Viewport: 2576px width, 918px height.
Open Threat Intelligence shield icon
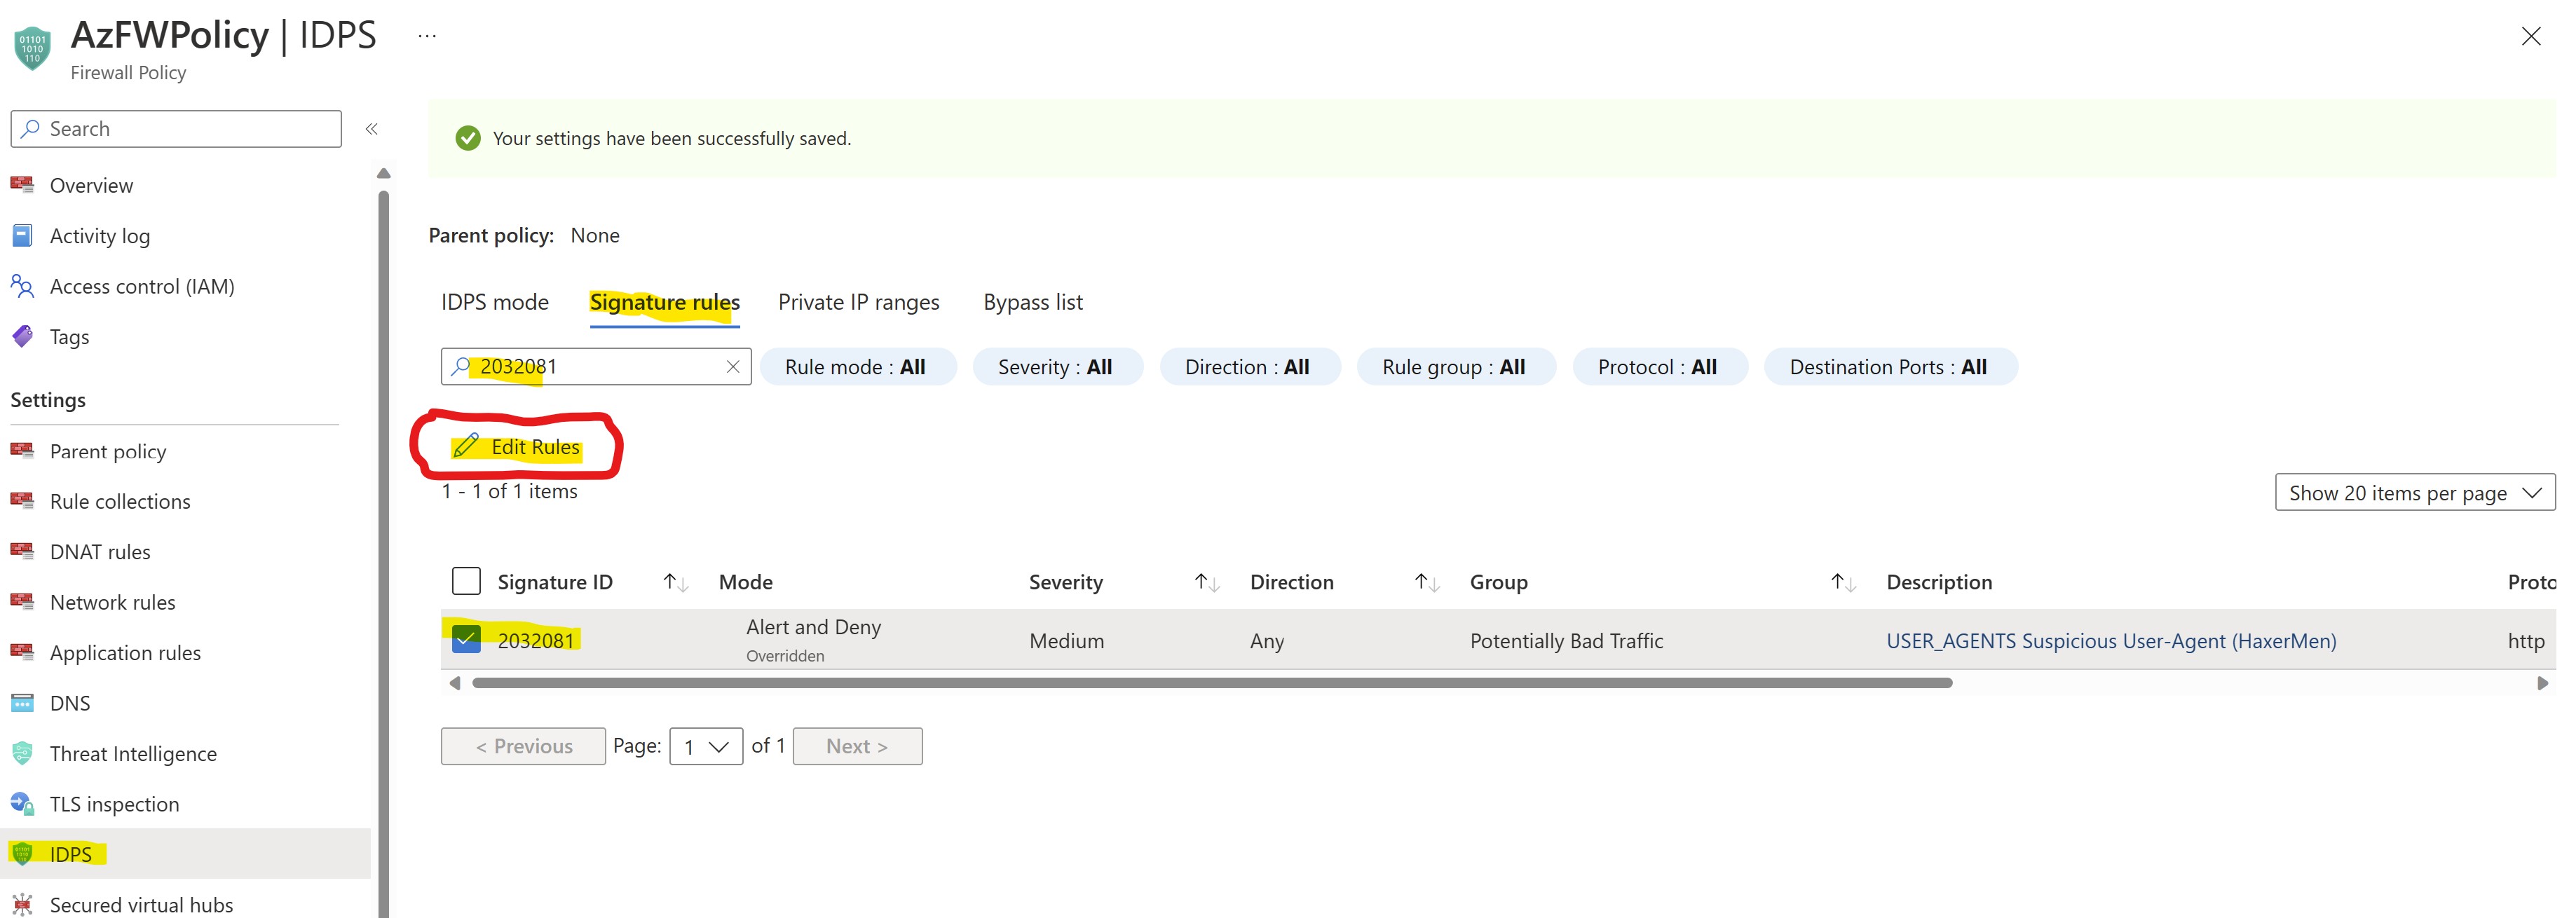(x=22, y=753)
